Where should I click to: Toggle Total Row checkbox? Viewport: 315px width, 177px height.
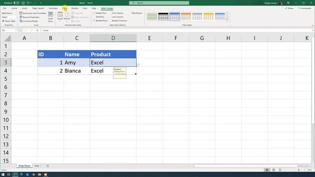pyautogui.click(x=94, y=17)
